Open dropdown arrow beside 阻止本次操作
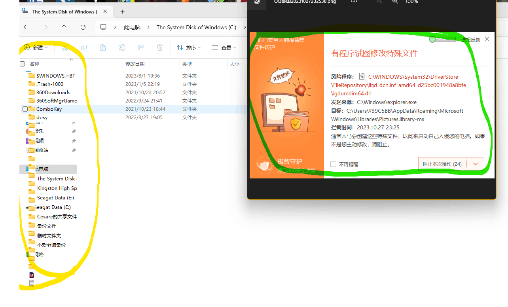Screen dimensions: 508x307 (476, 164)
